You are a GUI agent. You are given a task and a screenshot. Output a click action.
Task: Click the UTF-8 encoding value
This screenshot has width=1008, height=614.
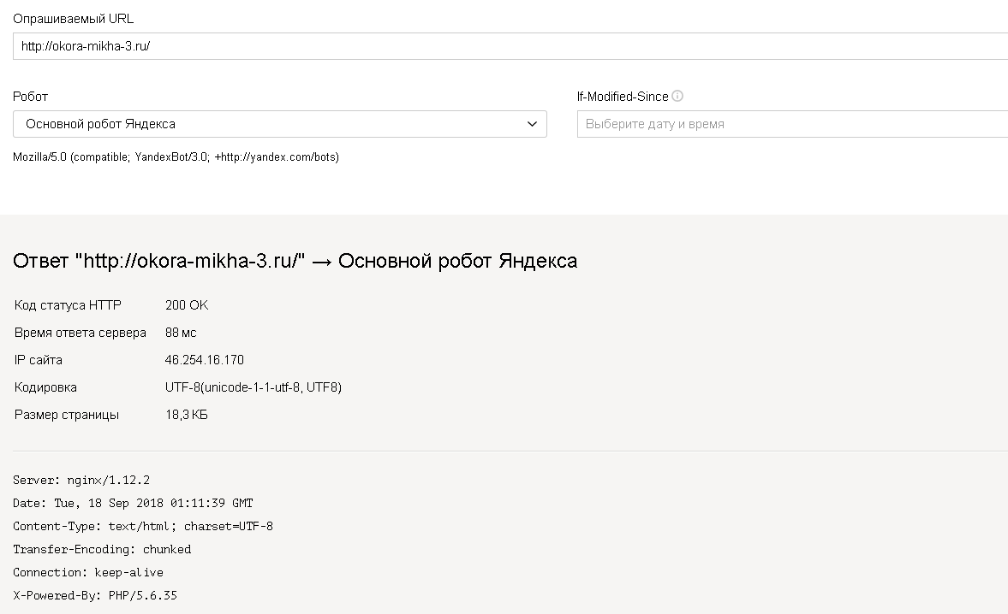(253, 387)
